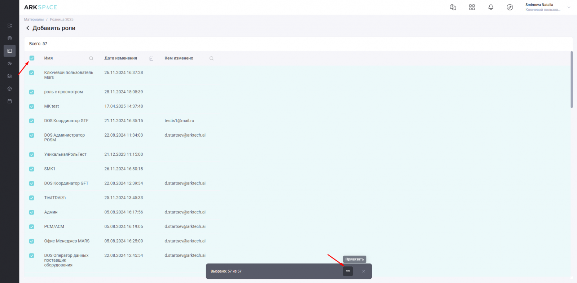Open the settings gear sidebar icon
577x283 pixels.
coord(10,89)
